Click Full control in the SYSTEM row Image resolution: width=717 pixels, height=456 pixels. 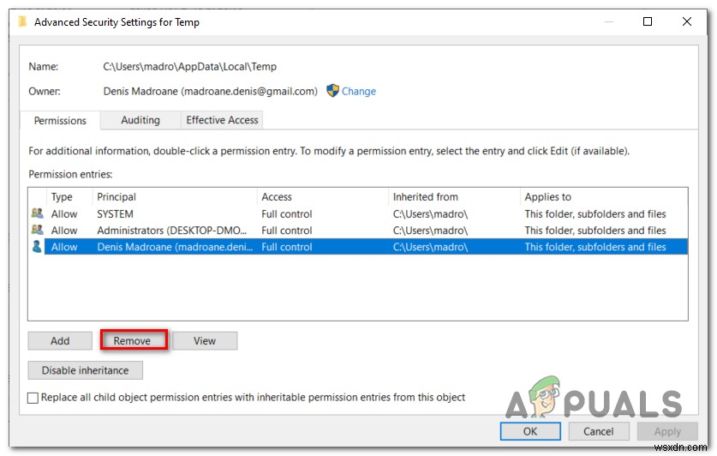coord(287,214)
